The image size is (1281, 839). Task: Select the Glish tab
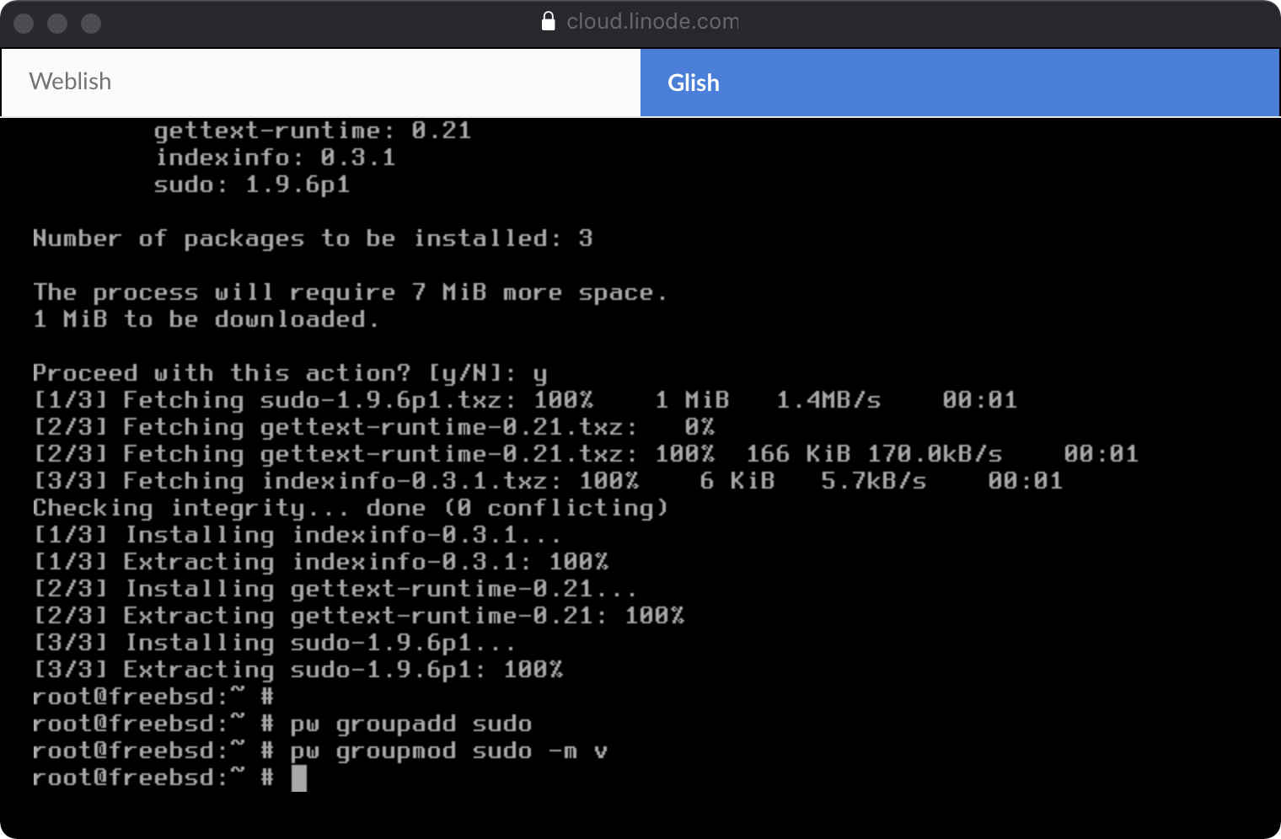[x=959, y=83]
